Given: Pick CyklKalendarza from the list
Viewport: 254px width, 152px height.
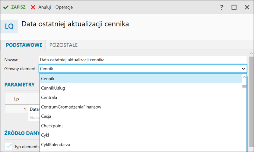Looking at the screenshot, I should click(55, 144).
